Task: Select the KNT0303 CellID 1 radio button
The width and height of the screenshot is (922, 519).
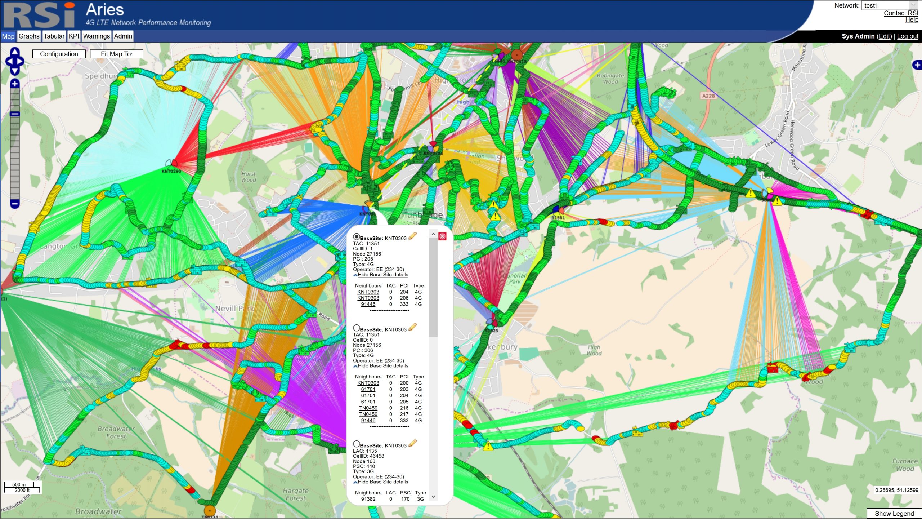Action: 356,237
